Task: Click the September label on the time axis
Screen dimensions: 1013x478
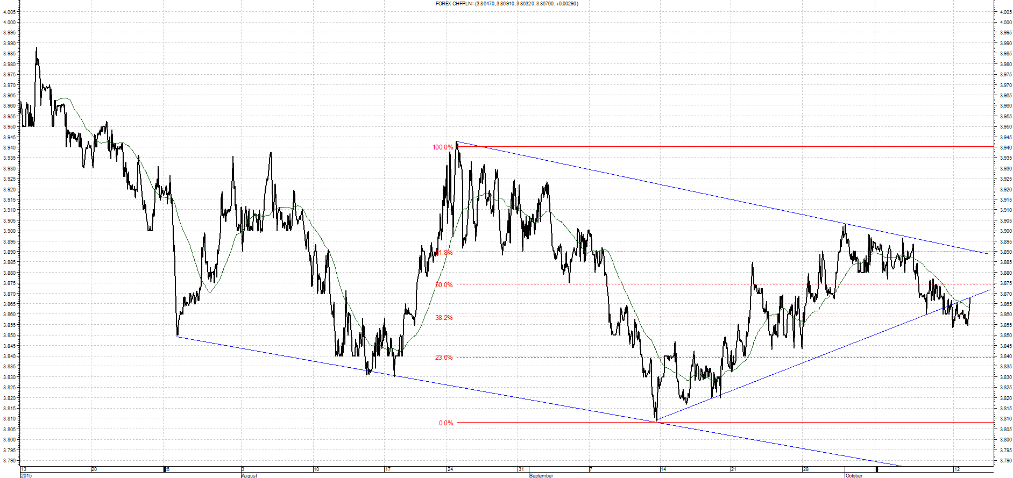Action: click(x=541, y=475)
